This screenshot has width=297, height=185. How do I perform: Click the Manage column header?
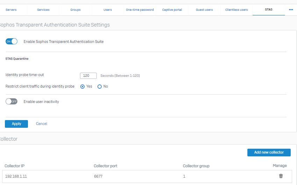pyautogui.click(x=280, y=166)
